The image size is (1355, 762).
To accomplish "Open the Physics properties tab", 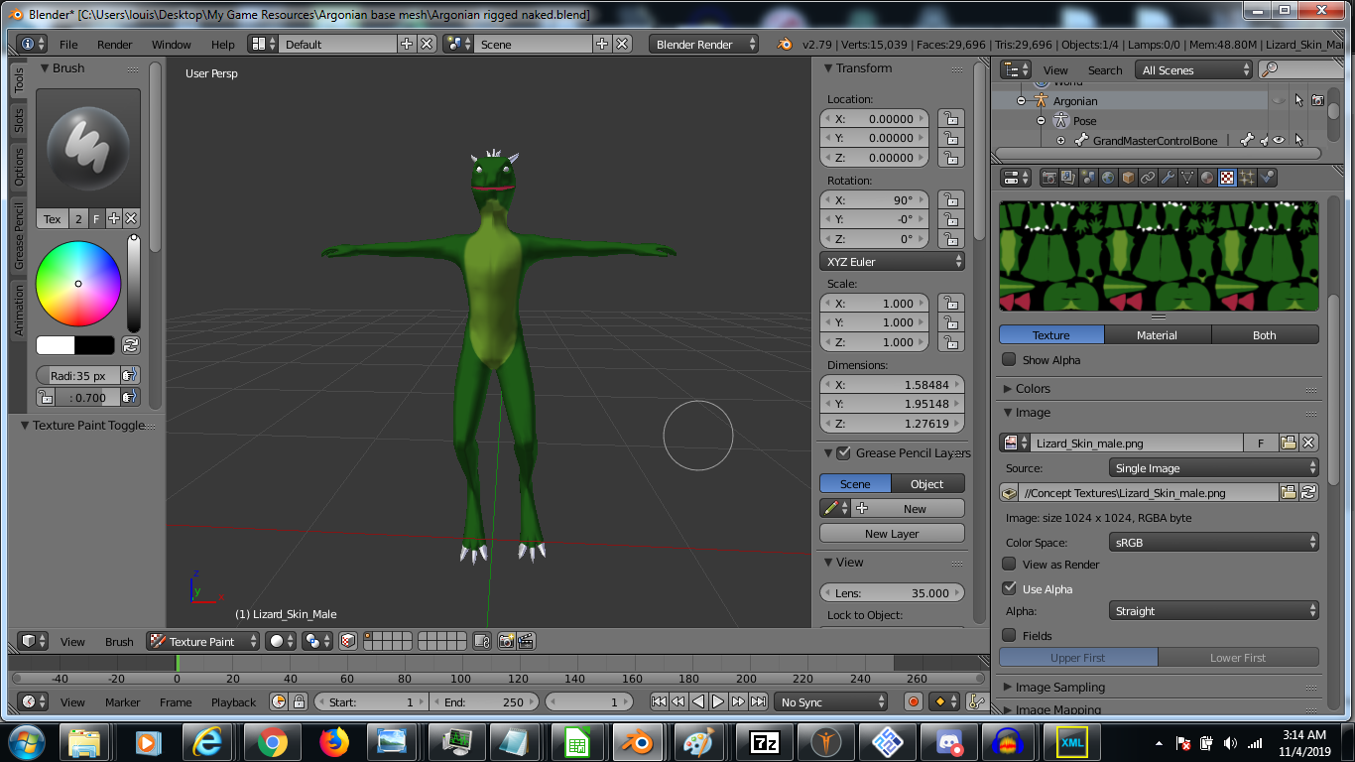I will [x=1267, y=178].
